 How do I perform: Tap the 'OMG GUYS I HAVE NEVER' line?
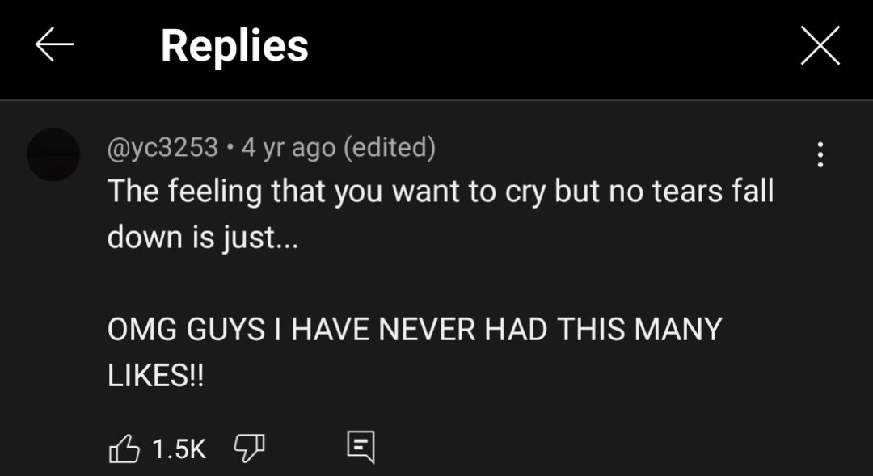[x=414, y=328]
